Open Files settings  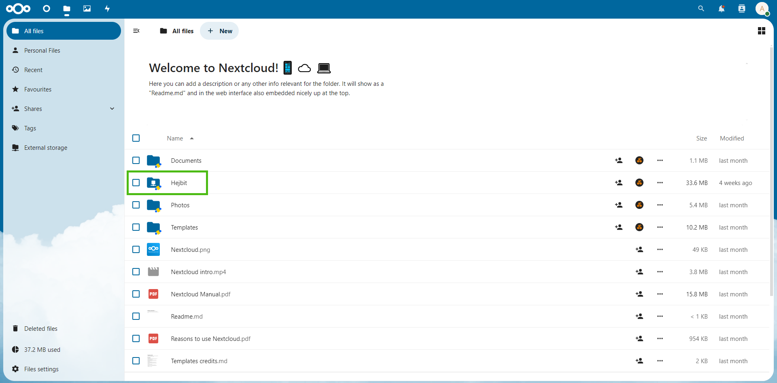[x=41, y=369]
